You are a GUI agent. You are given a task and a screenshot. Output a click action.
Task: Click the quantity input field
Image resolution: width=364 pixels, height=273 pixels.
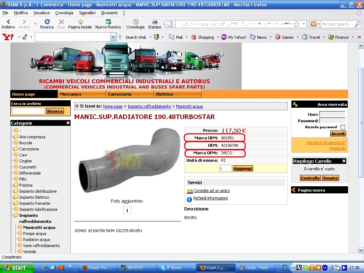[x=225, y=168]
